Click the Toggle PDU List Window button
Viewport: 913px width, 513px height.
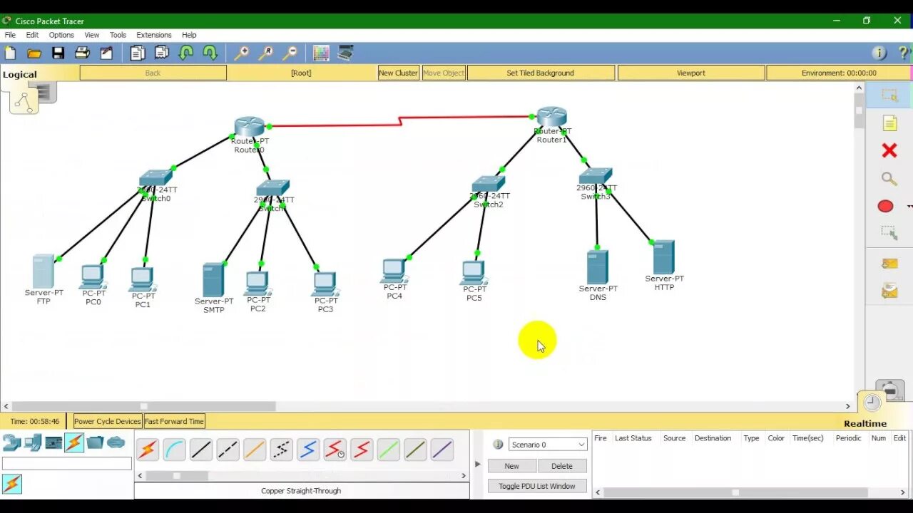point(537,486)
